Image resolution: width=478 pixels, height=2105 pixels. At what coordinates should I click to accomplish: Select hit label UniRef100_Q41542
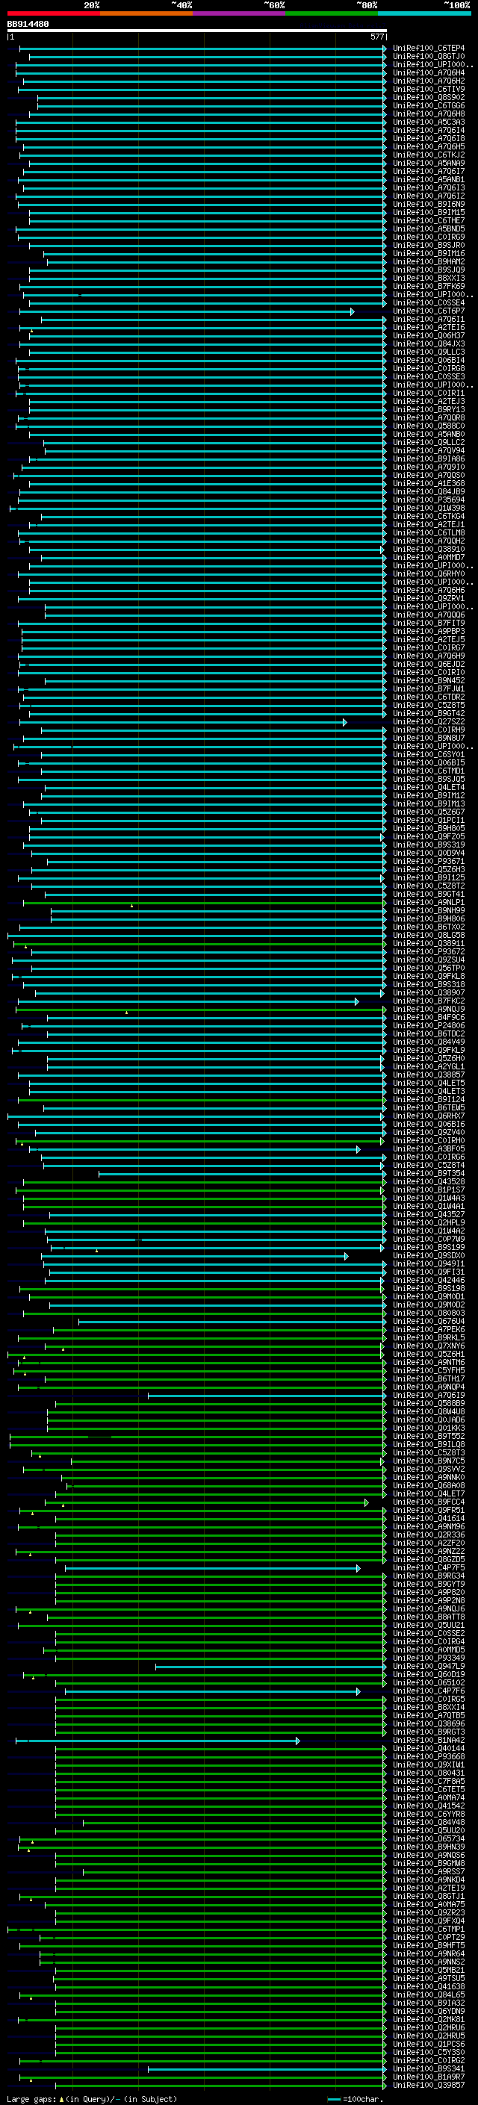point(428,1806)
